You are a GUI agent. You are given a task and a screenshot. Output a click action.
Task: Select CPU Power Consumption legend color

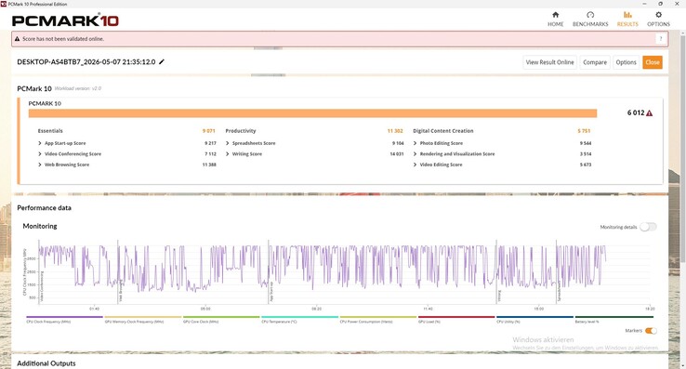pos(378,317)
